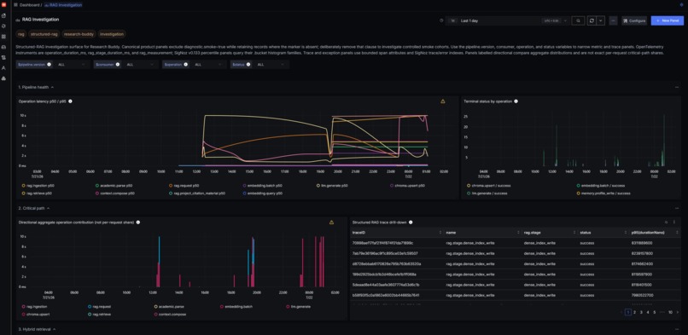Click p95 value 8239157800 in table
Image resolution: width=688 pixels, height=335 pixels.
(642, 253)
